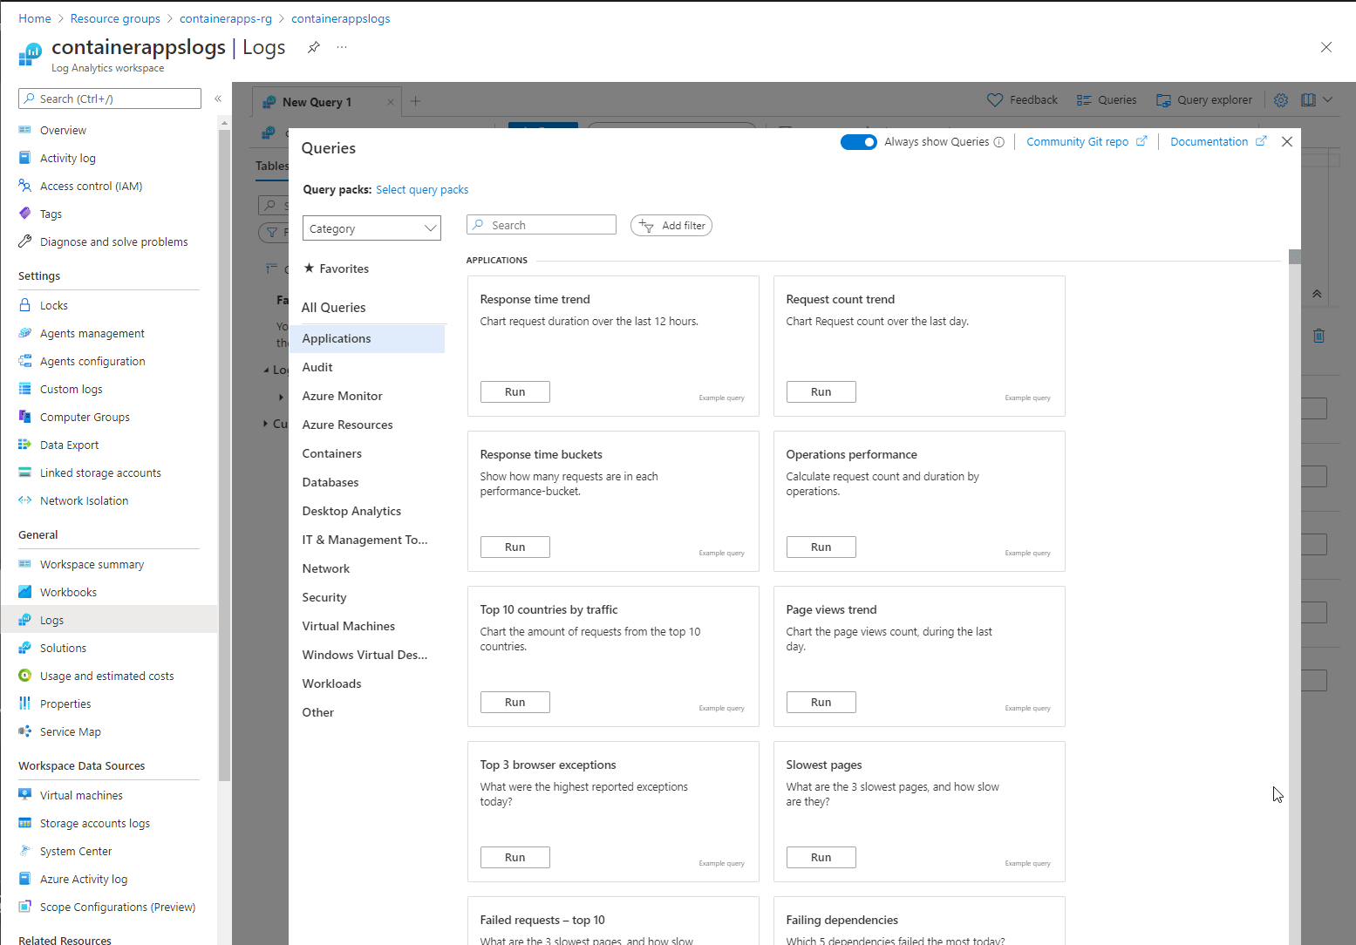
Task: Open Data Export settings
Action: [x=68, y=445]
